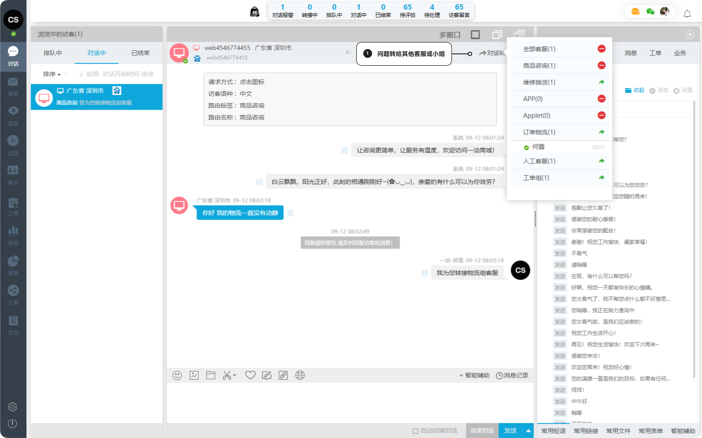This screenshot has width=702, height=438.
Task: Click the heart icon in chat toolbar
Action: (250, 375)
